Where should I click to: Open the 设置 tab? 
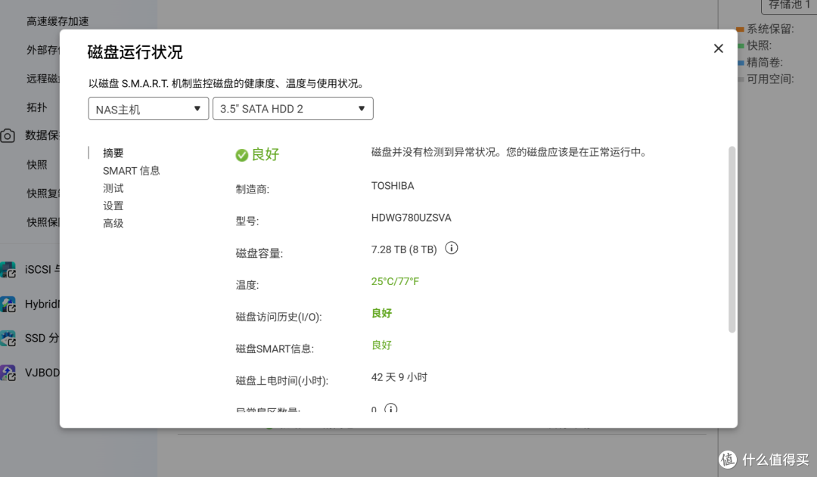(113, 206)
